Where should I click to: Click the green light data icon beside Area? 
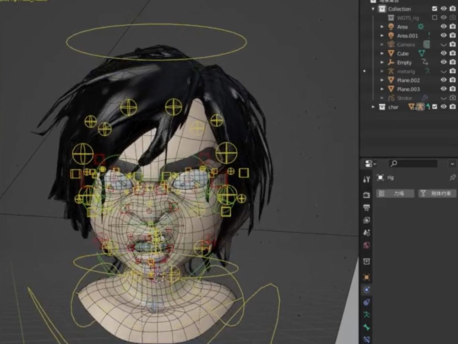(x=420, y=27)
